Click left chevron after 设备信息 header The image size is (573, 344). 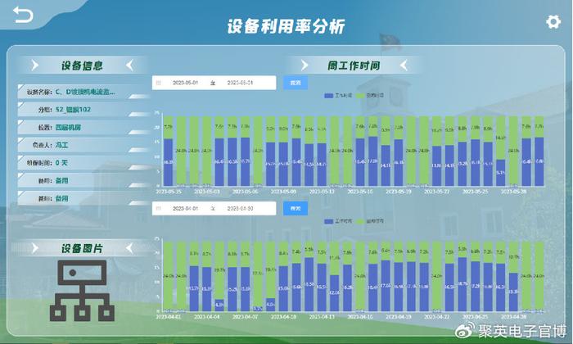coord(129,66)
